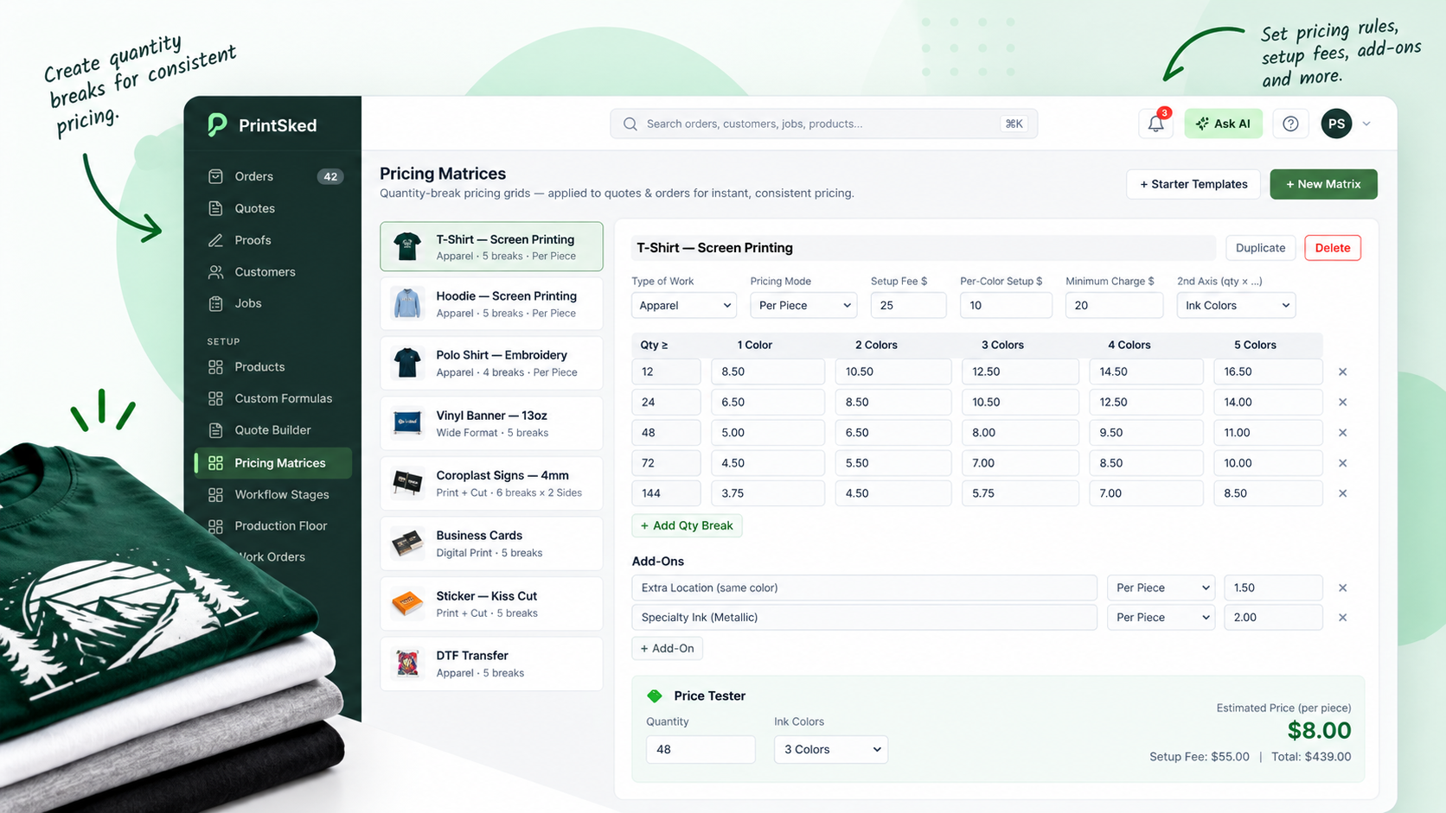
Task: Click the Starter Templates button
Action: (1193, 184)
